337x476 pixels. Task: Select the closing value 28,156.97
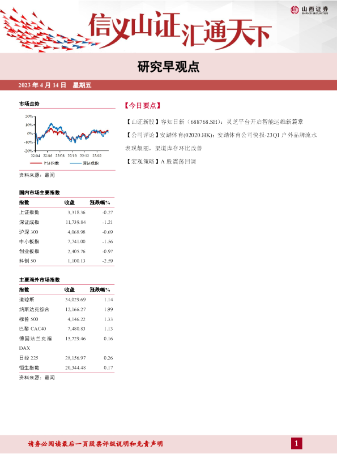click(75, 358)
